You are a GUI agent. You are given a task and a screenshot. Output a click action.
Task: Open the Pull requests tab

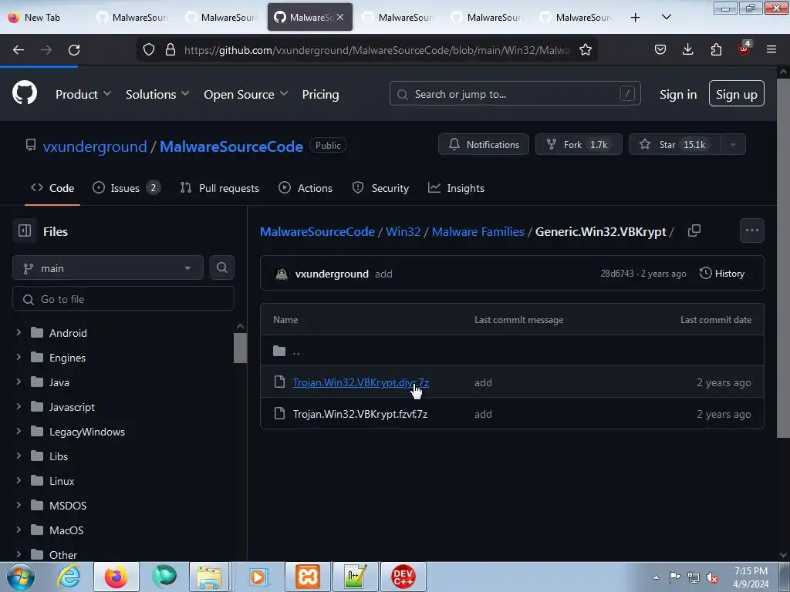pos(220,188)
